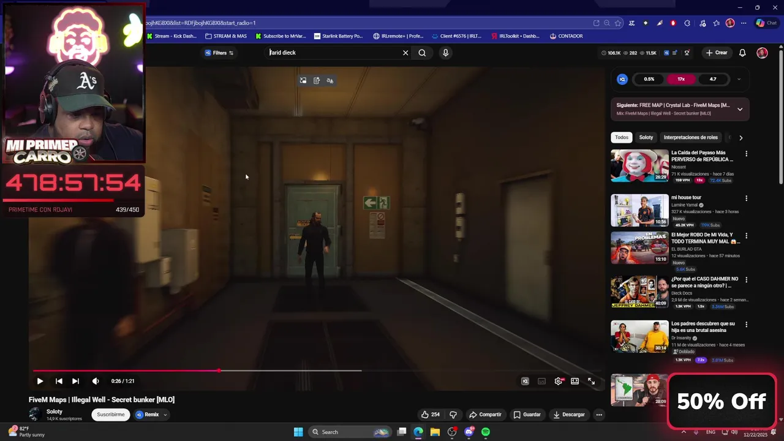Select the Todos filter chip
The image size is (784, 441).
click(x=622, y=137)
